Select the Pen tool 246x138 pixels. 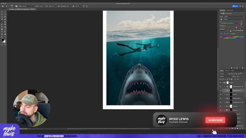5,29
